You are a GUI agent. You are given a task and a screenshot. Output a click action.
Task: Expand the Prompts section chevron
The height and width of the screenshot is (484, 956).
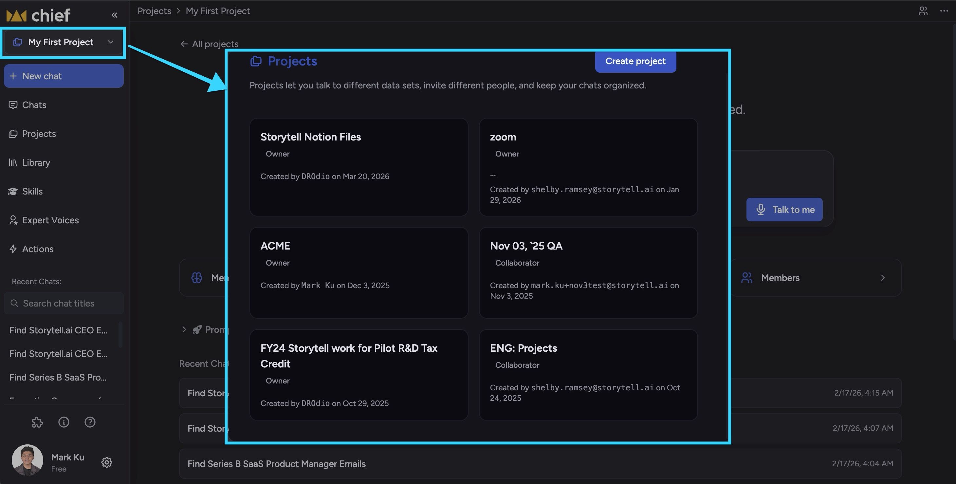pyautogui.click(x=184, y=329)
